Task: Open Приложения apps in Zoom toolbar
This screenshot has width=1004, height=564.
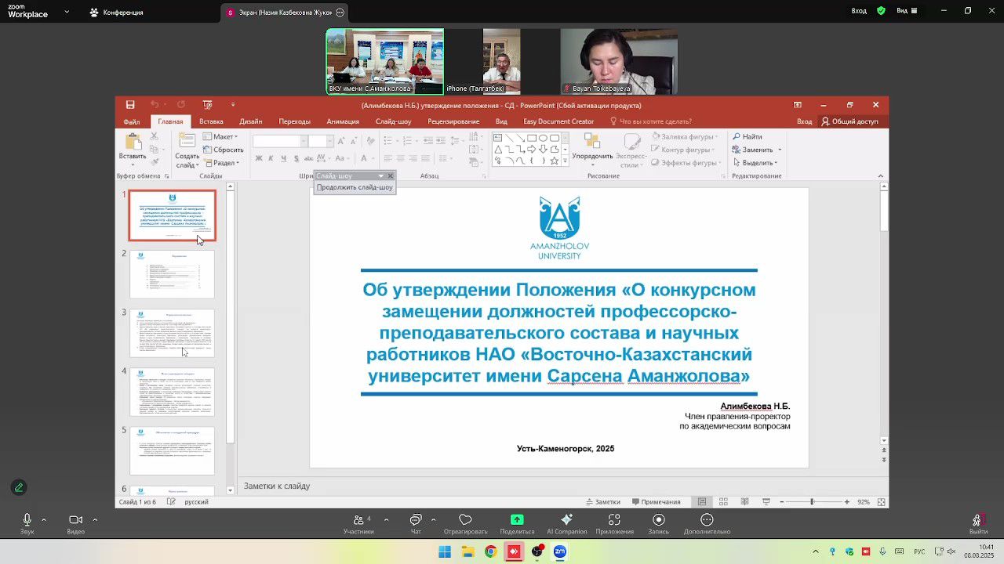Action: coord(614,520)
